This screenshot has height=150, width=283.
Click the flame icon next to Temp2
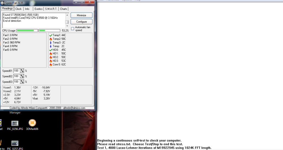(x=51, y=39)
